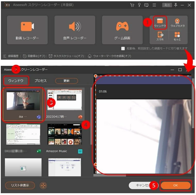Select the Teams window thumbnail
Image resolution: width=196 pixels, height=195 pixels.
pyautogui.click(x=23, y=100)
